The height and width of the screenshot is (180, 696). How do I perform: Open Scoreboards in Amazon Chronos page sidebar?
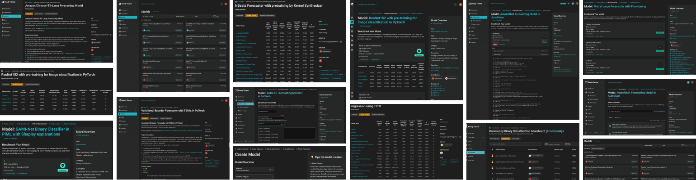click(x=7, y=27)
